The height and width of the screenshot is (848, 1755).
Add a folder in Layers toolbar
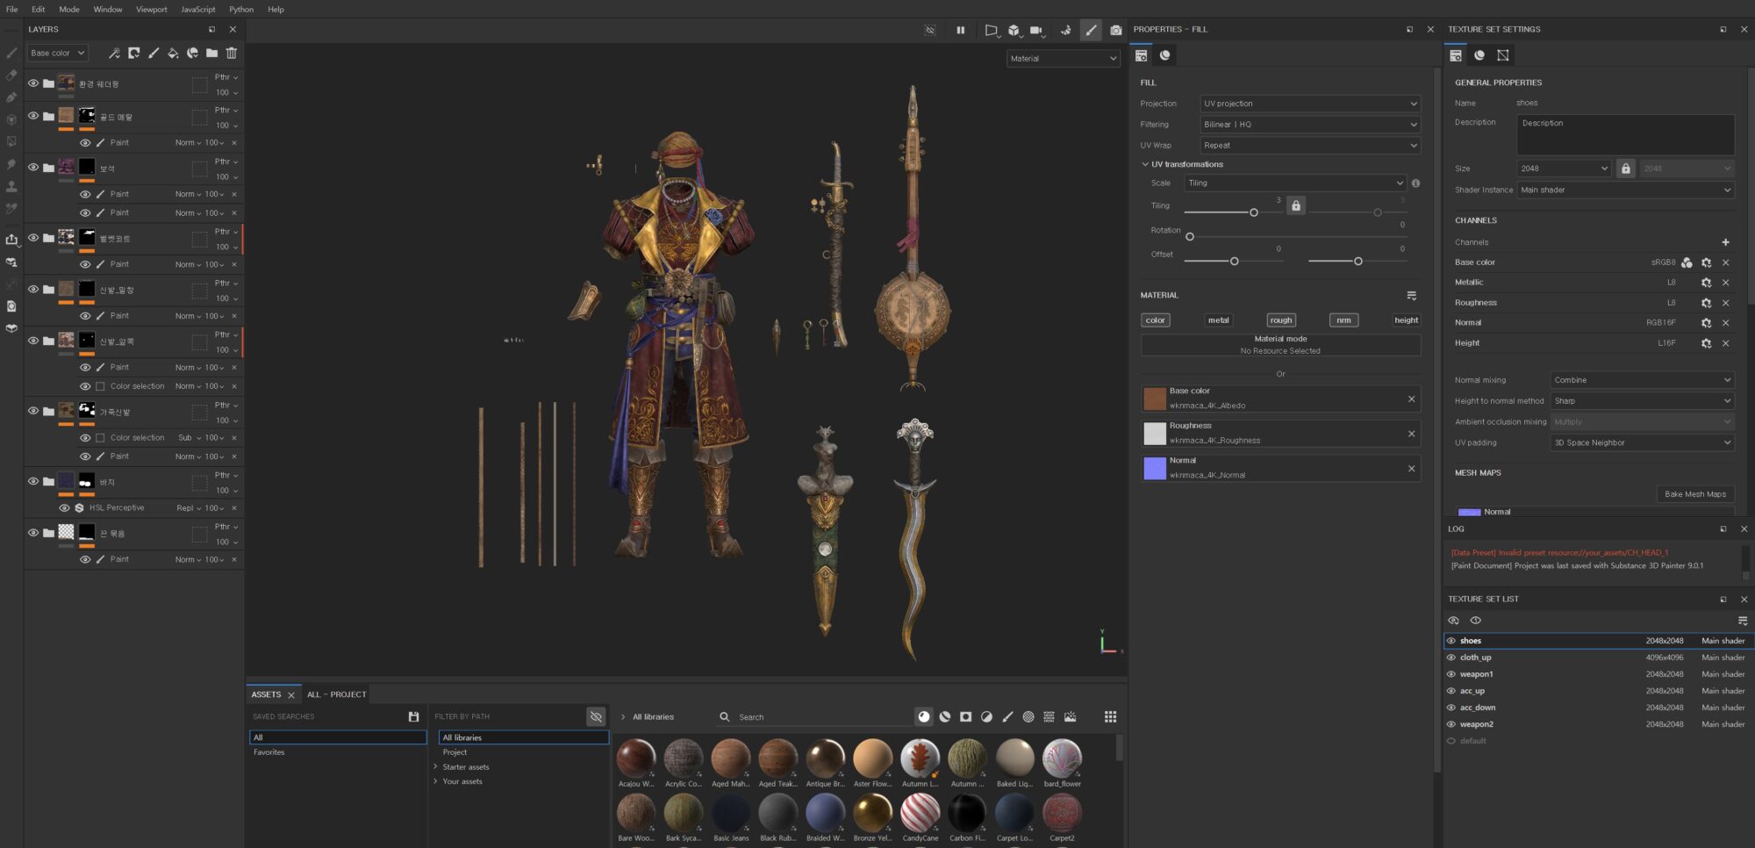coord(211,54)
